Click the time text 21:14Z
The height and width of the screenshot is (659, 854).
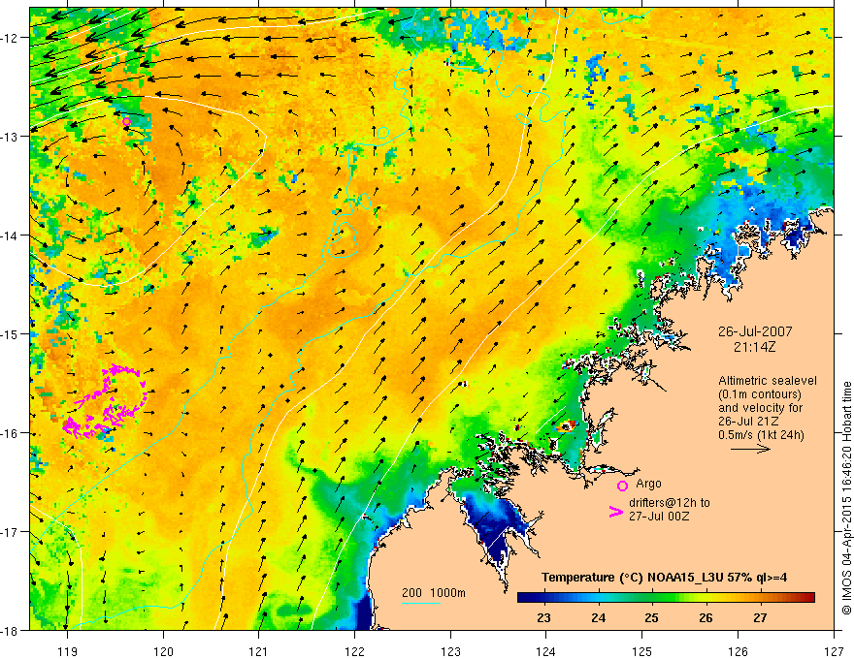pyautogui.click(x=754, y=346)
